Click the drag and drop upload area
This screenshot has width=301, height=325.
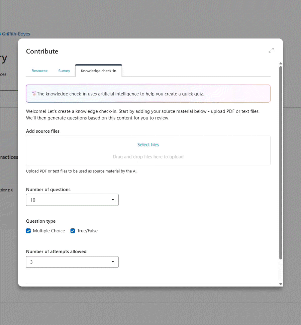(148, 156)
